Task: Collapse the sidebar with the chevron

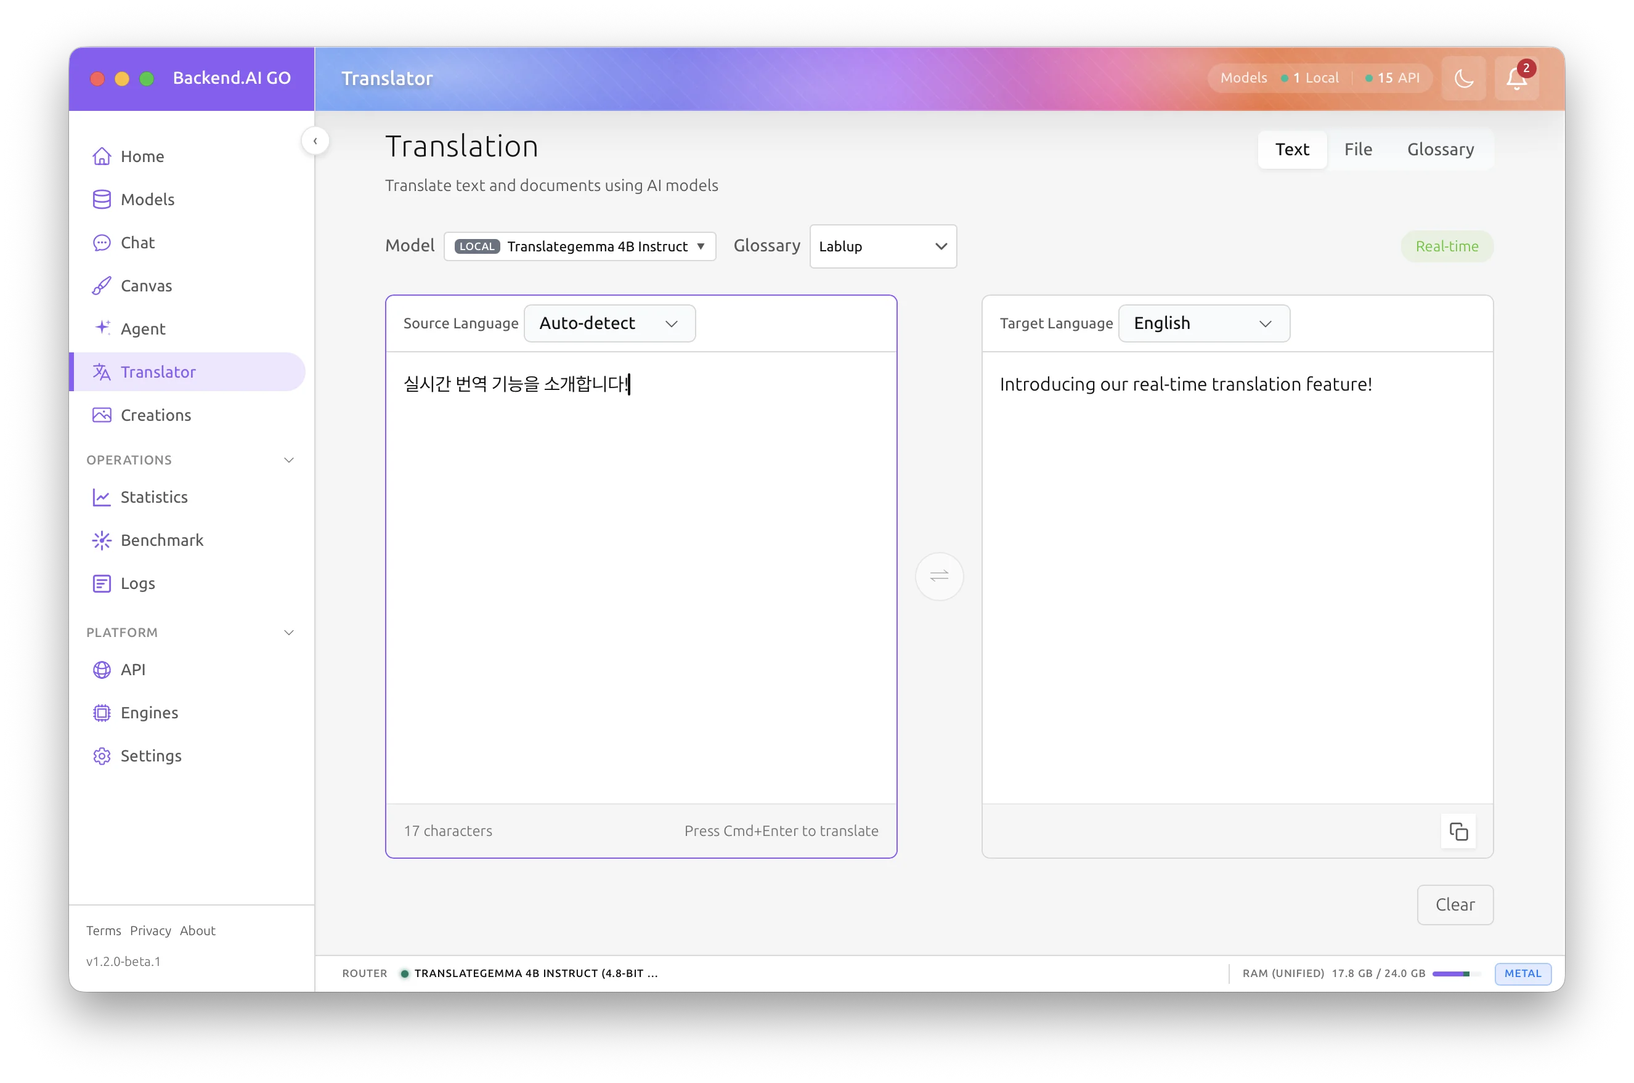Action: click(315, 140)
